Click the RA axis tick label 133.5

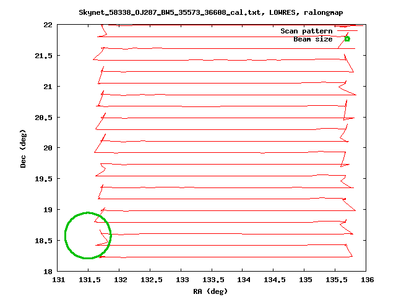click(x=213, y=280)
